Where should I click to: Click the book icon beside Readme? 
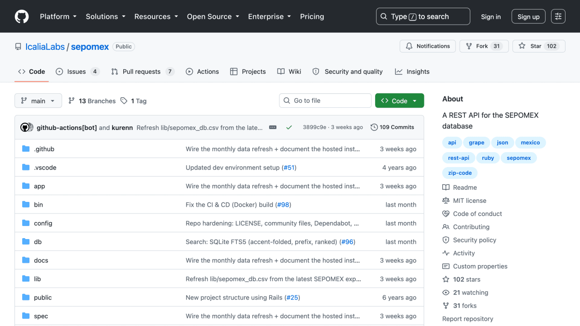pyautogui.click(x=446, y=187)
